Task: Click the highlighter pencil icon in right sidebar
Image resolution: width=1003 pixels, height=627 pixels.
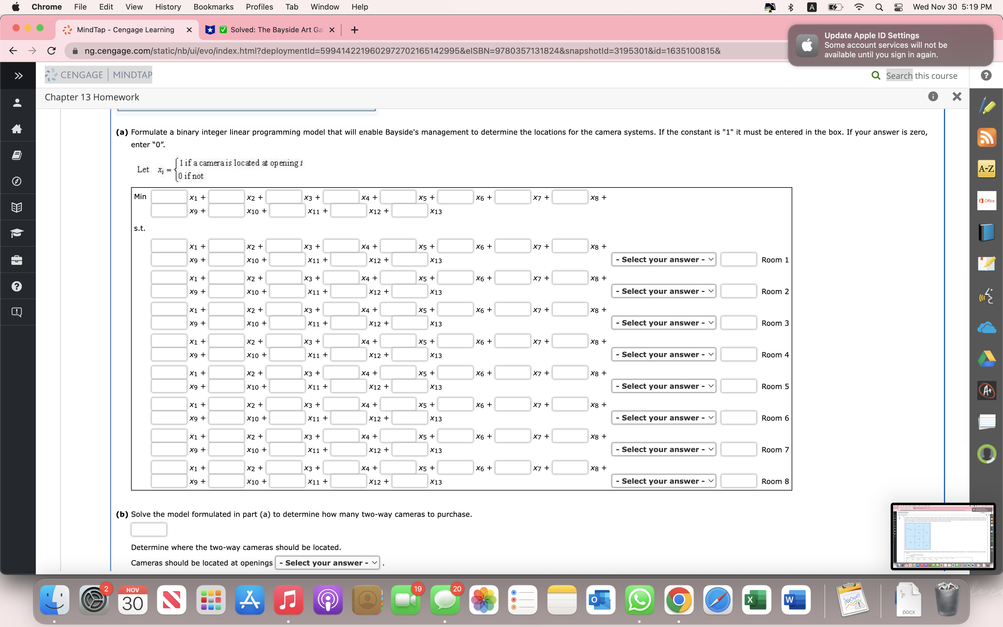Action: tap(986, 106)
